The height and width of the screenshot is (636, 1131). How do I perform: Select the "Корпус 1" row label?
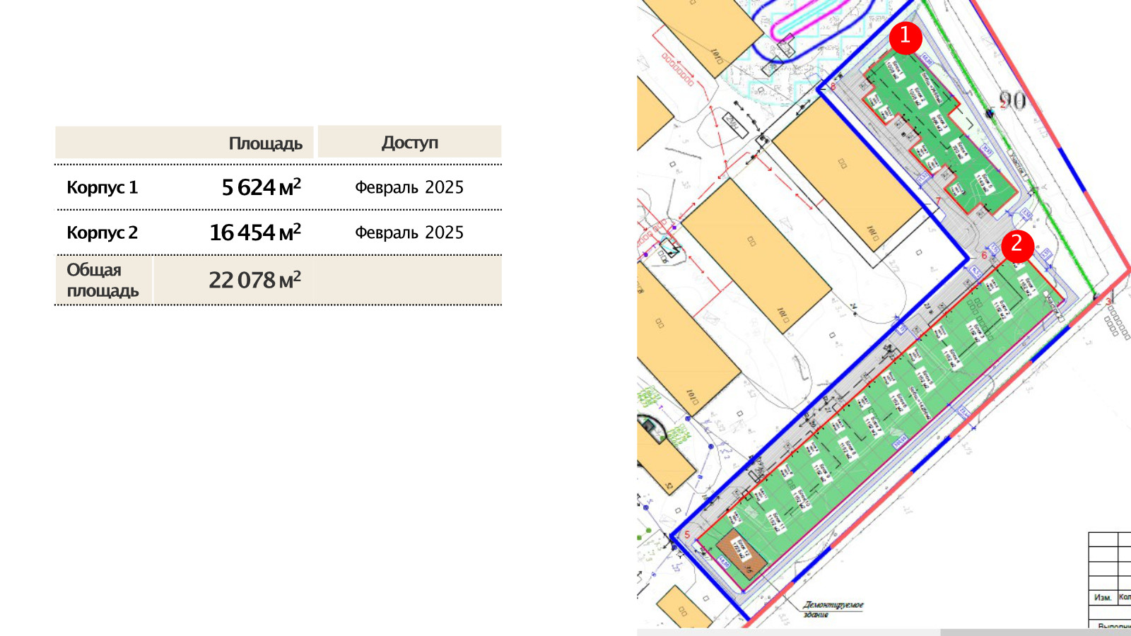tap(102, 188)
